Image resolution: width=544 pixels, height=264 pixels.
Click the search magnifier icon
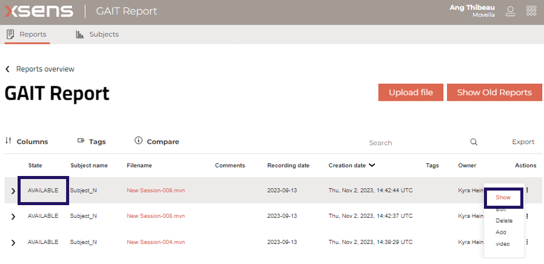474,142
